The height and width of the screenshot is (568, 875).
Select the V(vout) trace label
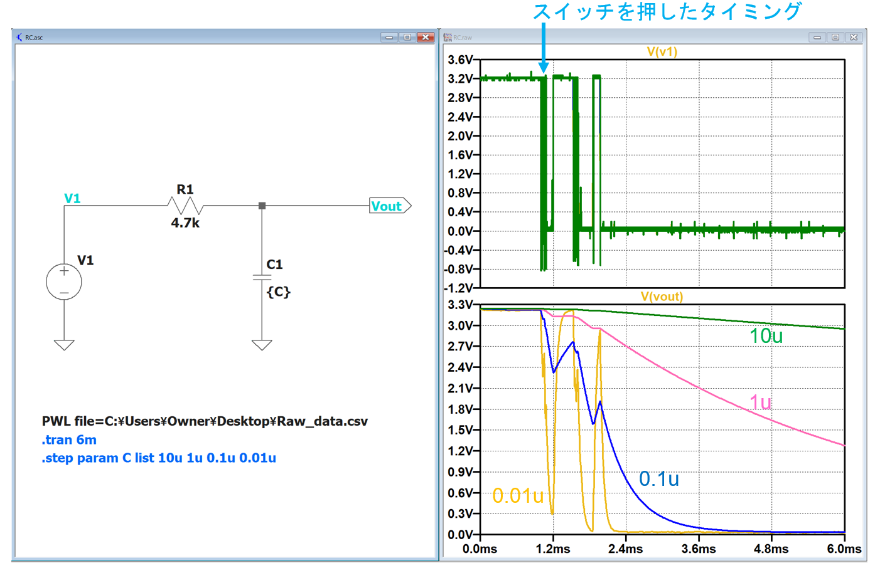[662, 297]
